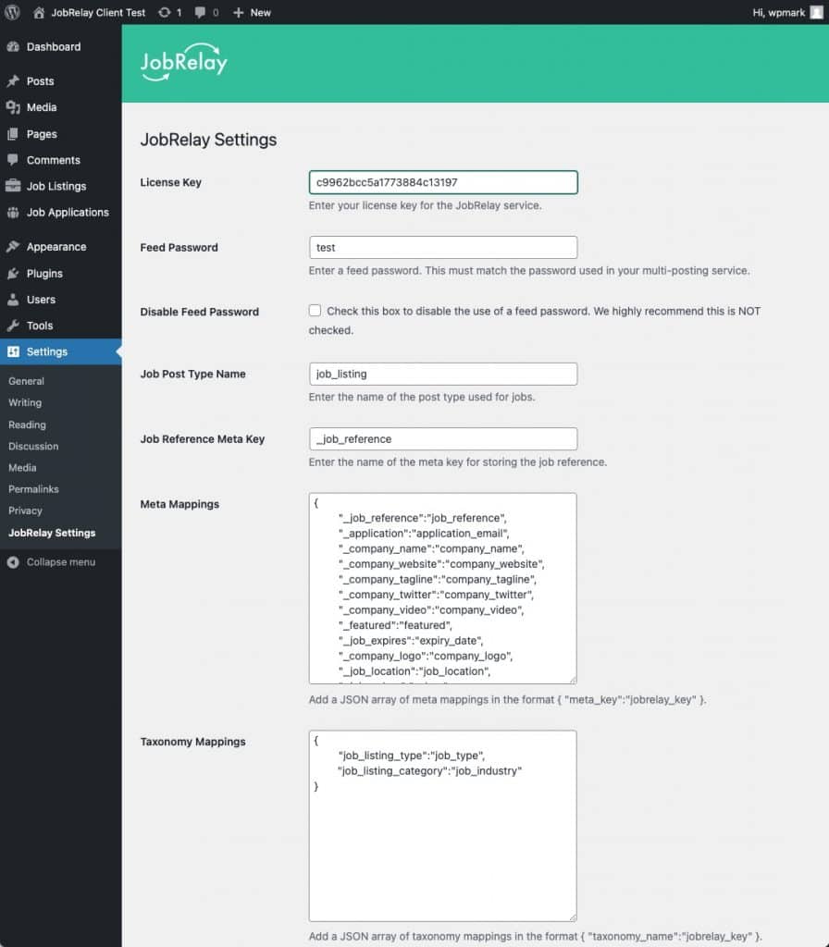The height and width of the screenshot is (947, 829).
Task: Tick the Disable Feed Password checkbox
Action: pyautogui.click(x=315, y=311)
